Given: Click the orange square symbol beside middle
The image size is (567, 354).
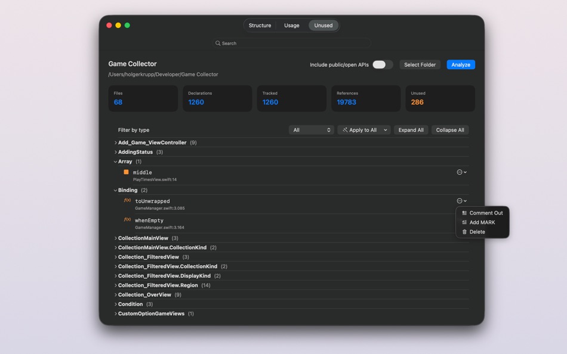Looking at the screenshot, I should pos(125,172).
